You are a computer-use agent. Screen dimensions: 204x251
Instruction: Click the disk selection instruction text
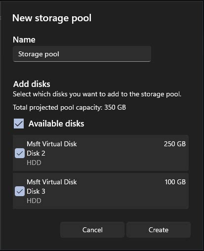point(97,94)
